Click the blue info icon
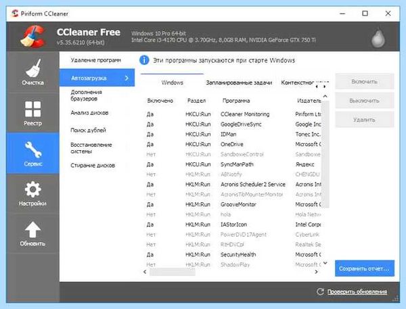Viewport: 406px width, 309px height. (144, 60)
